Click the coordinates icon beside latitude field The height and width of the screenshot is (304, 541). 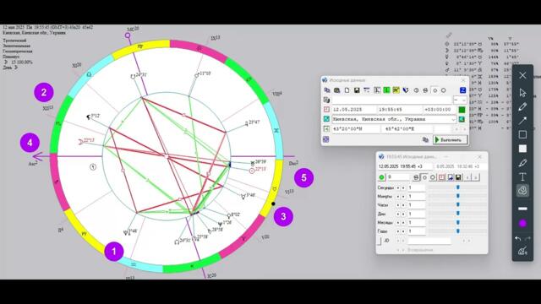[326, 128]
